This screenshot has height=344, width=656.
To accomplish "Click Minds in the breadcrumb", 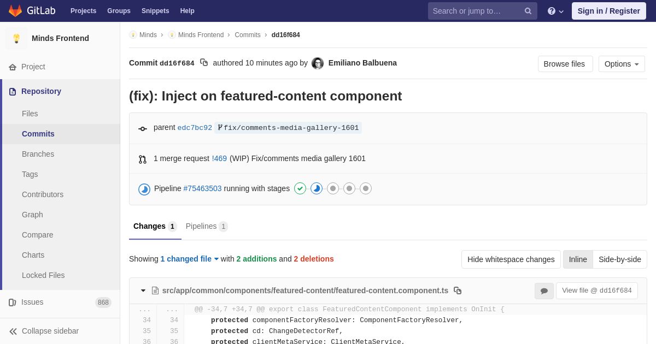I will point(148,35).
